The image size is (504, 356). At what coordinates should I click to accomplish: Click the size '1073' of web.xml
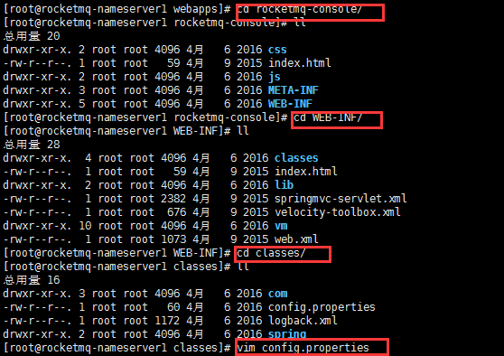coord(173,239)
